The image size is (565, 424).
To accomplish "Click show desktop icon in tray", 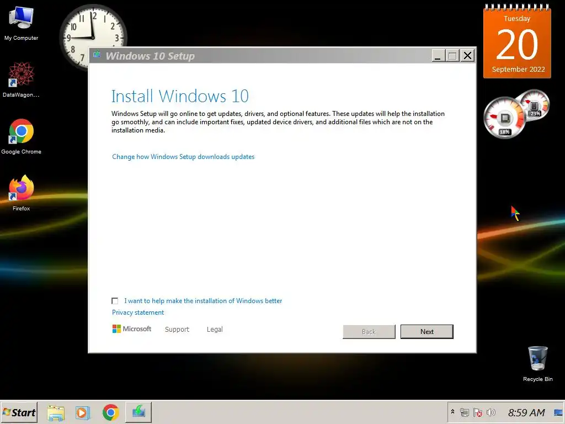I will coord(558,412).
